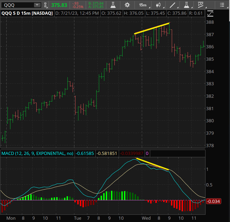Click the open value O: 375.62
The width and height of the screenshot is (230, 222).
(x=112, y=13)
